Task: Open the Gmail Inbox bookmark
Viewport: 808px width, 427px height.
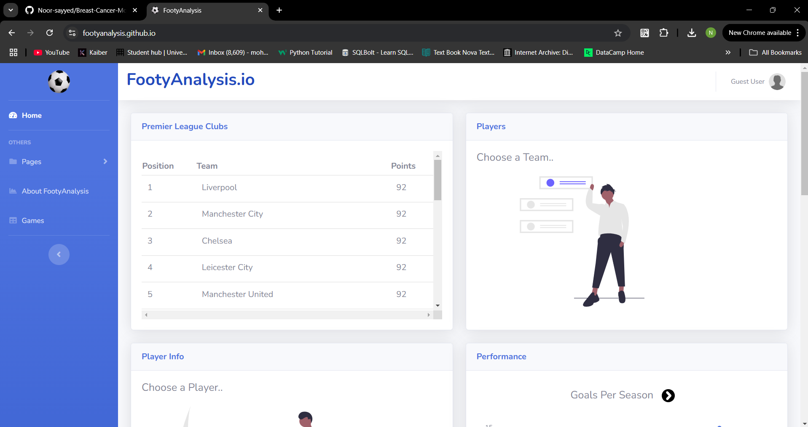Action: pos(233,53)
